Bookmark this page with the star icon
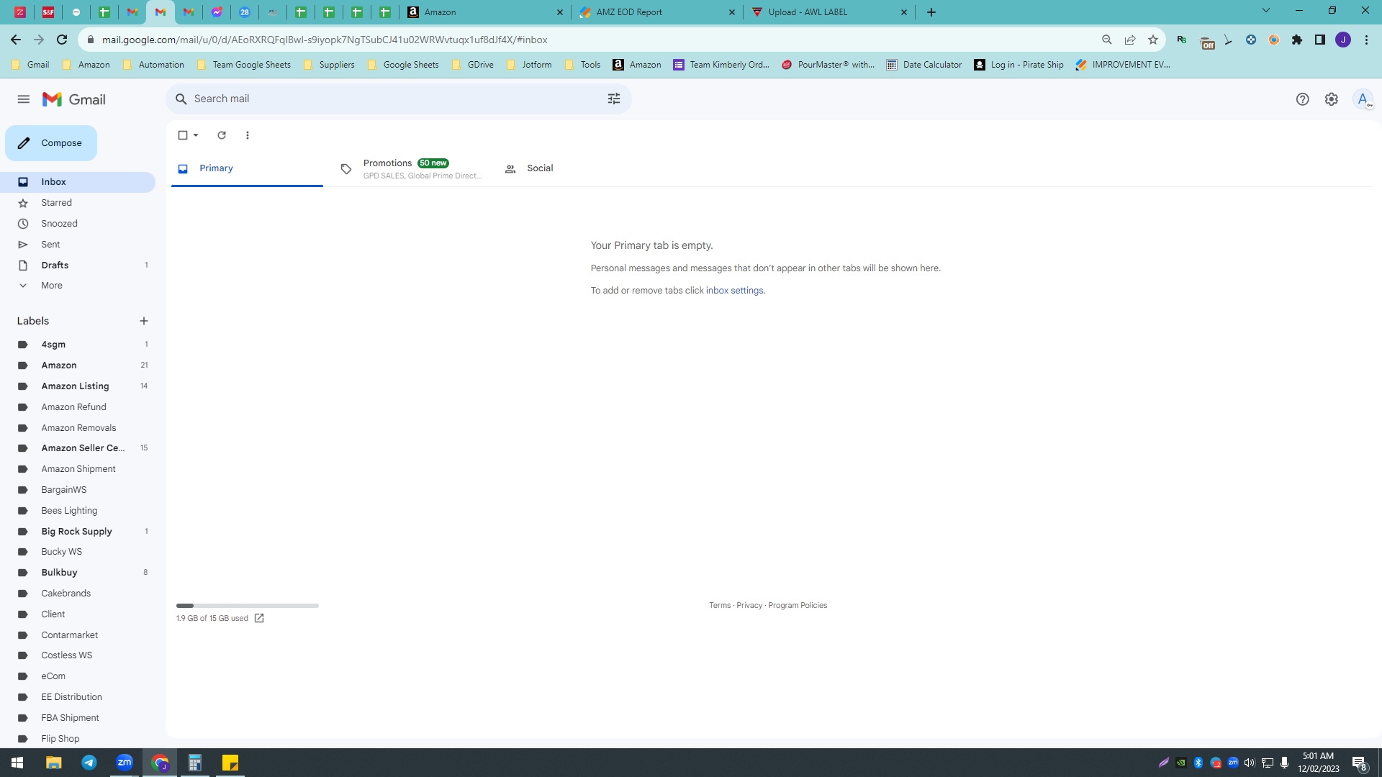 point(1153,40)
